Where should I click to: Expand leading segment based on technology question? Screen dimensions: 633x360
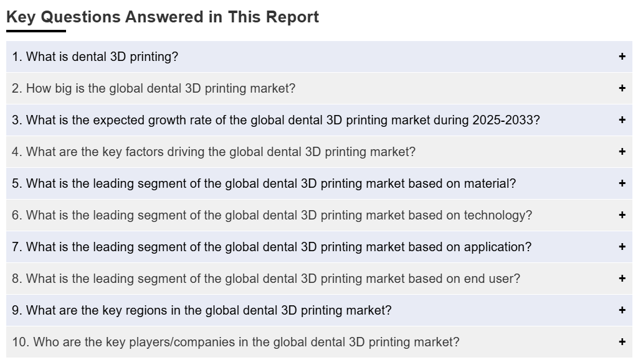click(x=622, y=215)
